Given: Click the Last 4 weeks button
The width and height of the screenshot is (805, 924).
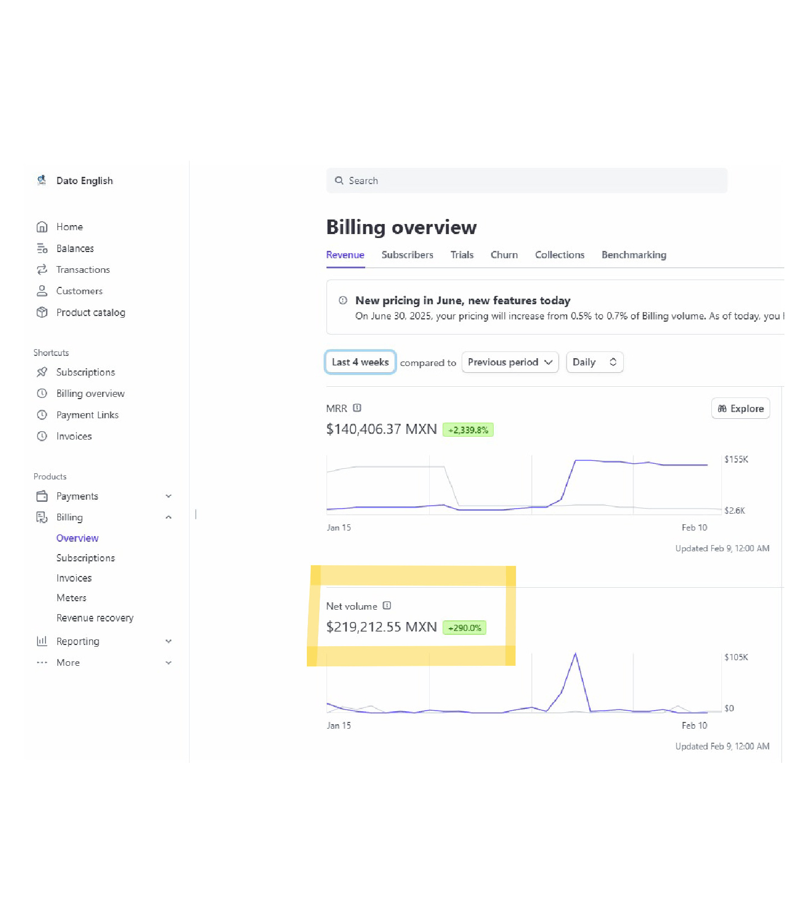Looking at the screenshot, I should coord(360,362).
